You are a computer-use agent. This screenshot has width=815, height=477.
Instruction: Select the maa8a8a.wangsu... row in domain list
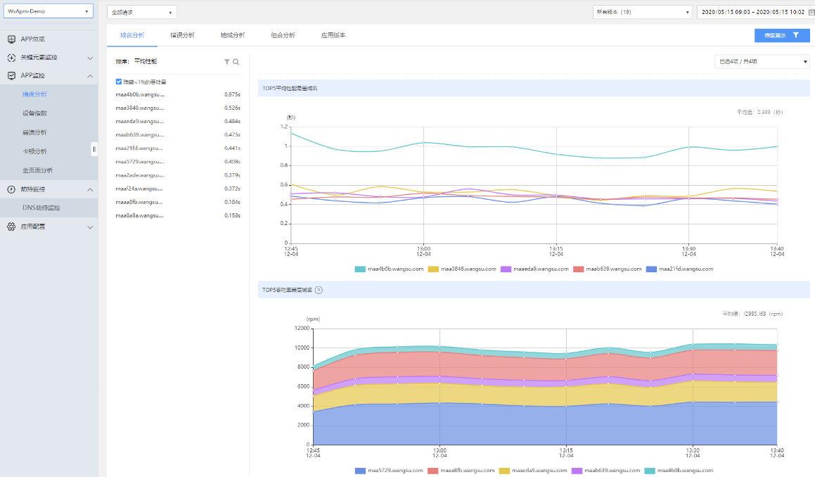click(x=178, y=215)
